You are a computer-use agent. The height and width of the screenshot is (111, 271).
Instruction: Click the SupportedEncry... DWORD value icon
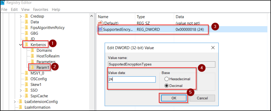100,29
